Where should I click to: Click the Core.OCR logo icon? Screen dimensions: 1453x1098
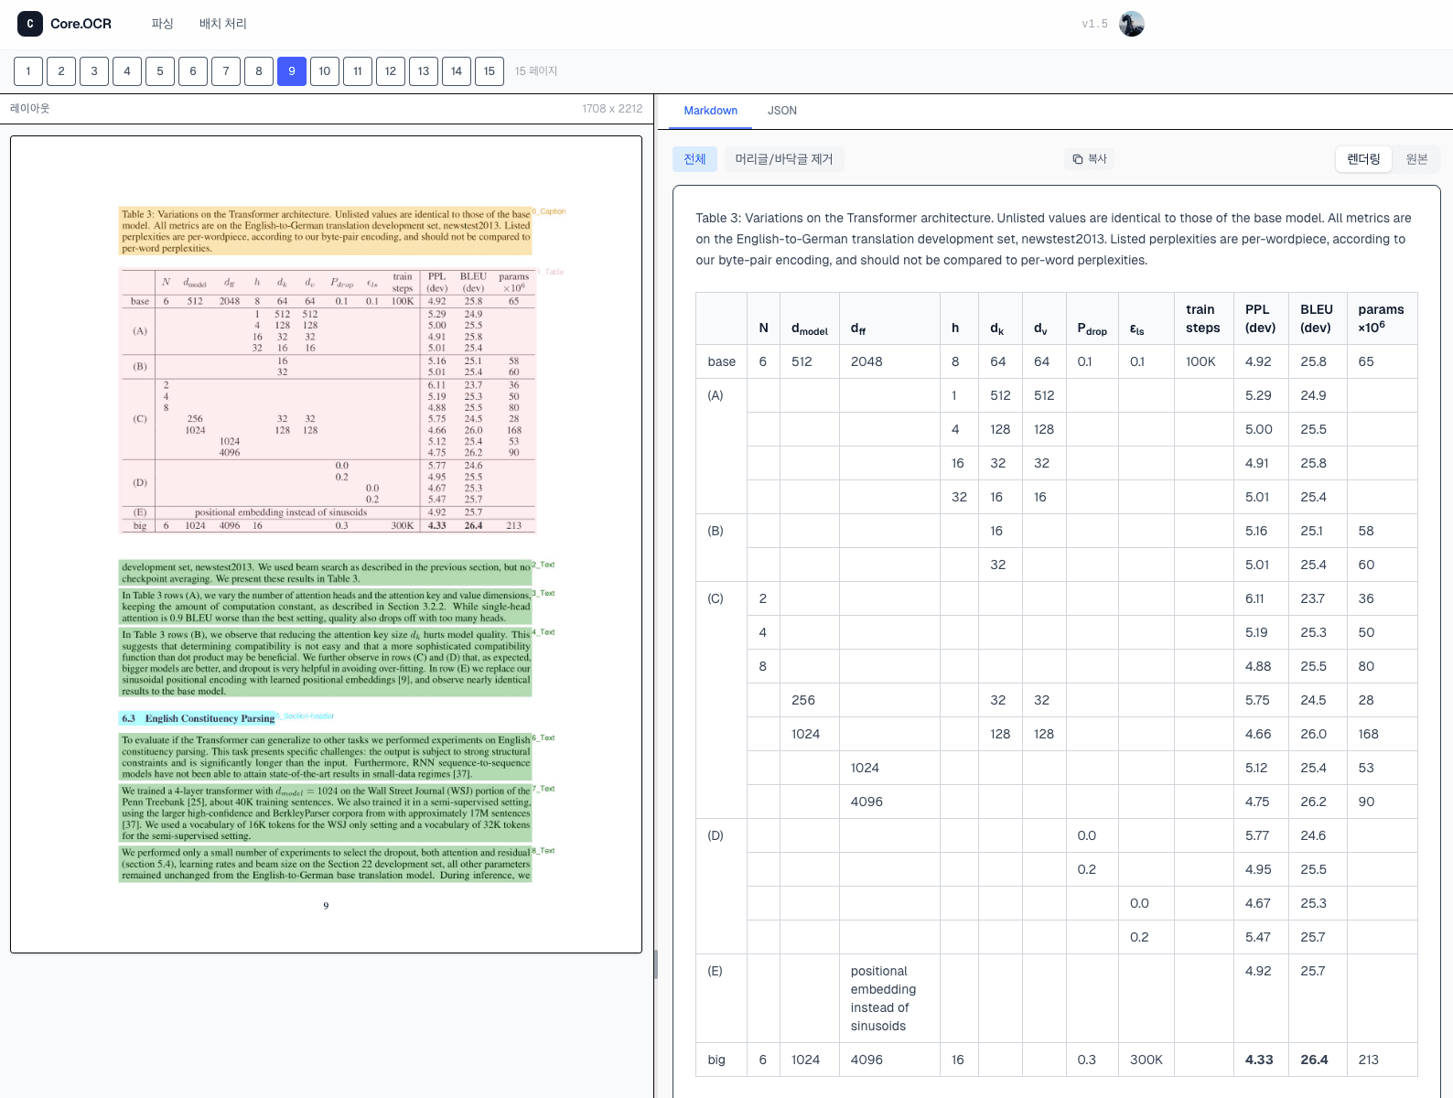[x=30, y=24]
